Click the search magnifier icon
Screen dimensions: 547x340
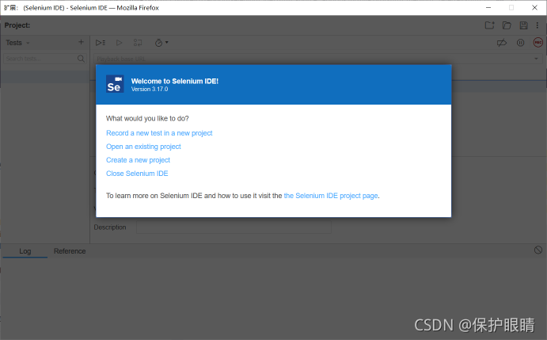coord(81,59)
